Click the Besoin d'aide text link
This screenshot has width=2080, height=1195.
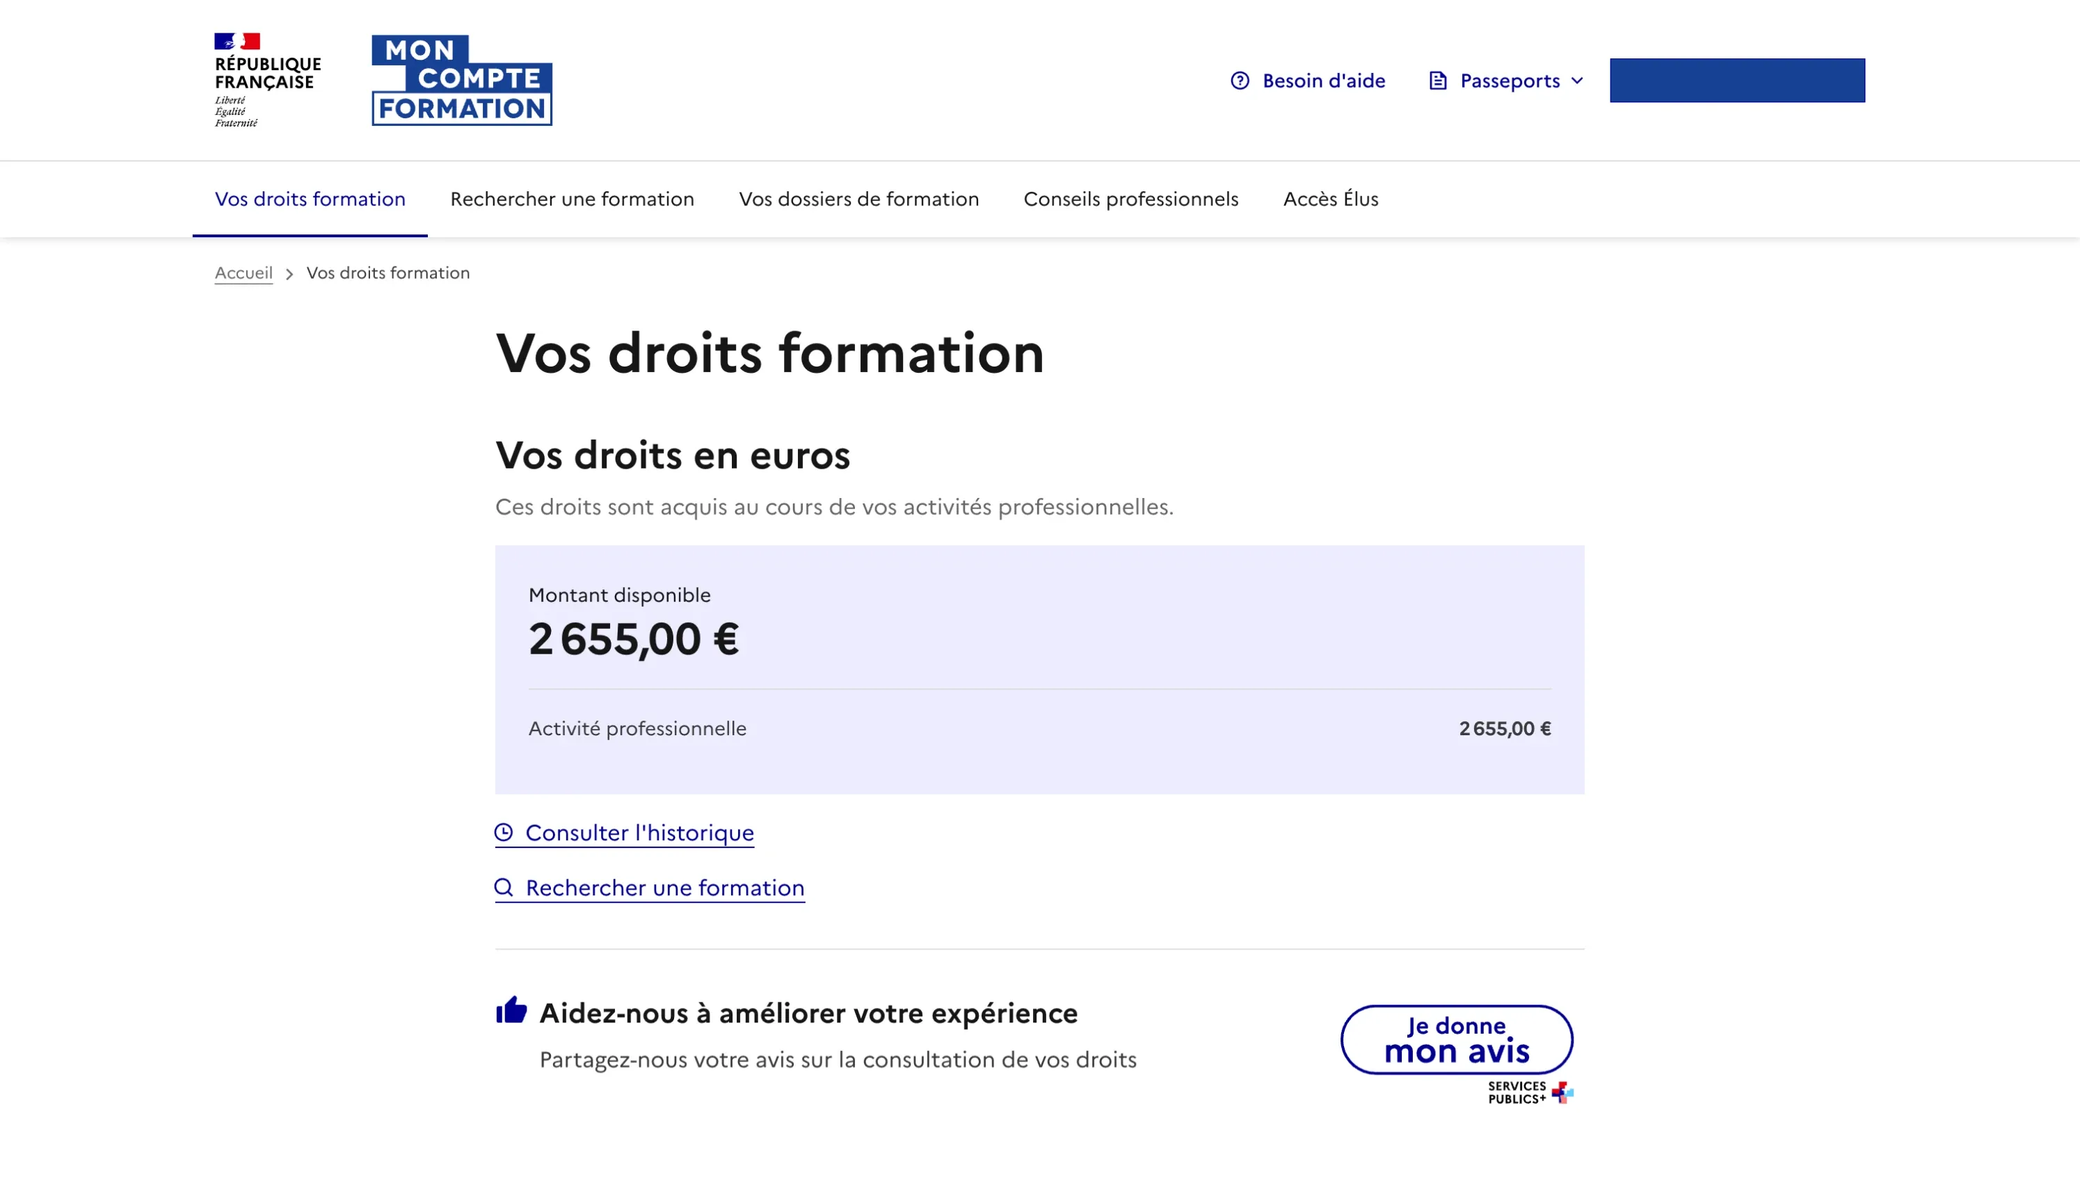coord(1323,81)
